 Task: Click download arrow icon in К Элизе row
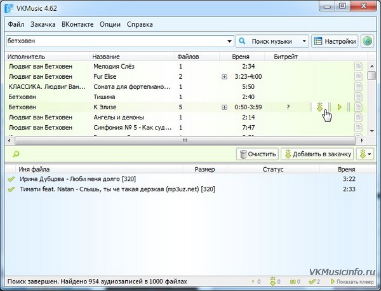pos(320,107)
